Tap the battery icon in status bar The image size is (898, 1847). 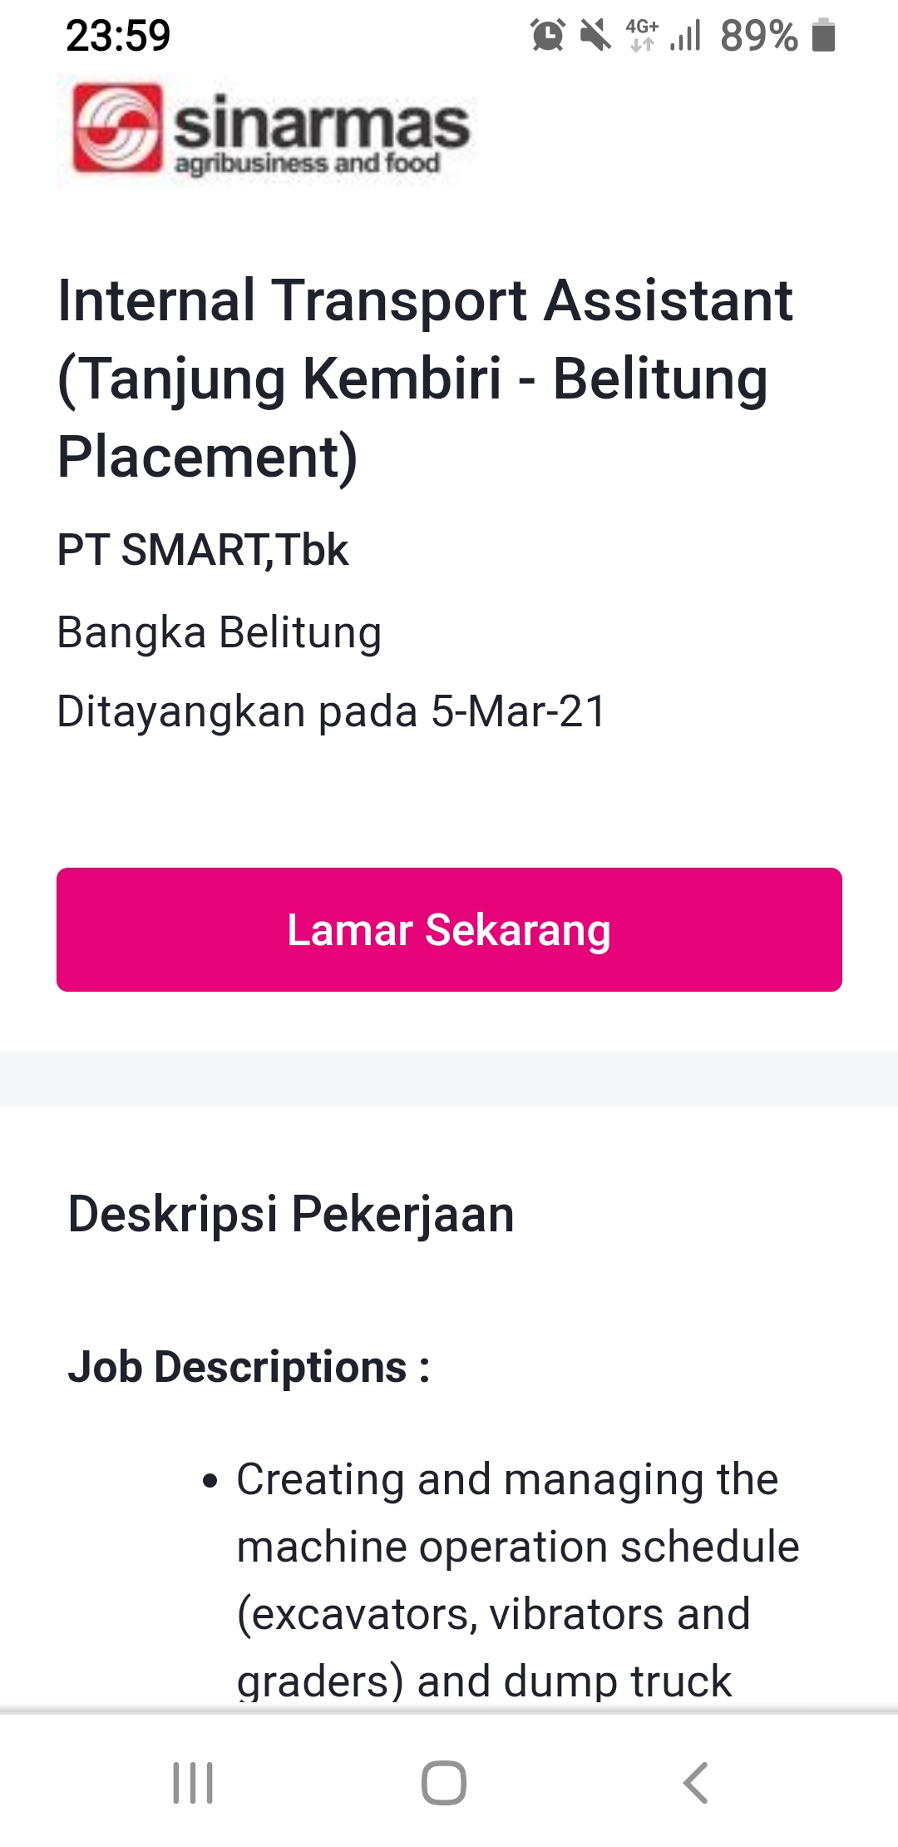tap(823, 36)
